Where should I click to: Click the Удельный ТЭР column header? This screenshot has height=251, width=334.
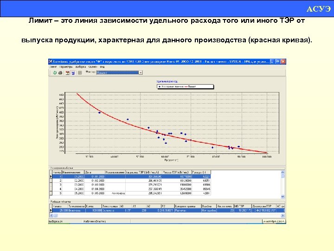click(144, 172)
